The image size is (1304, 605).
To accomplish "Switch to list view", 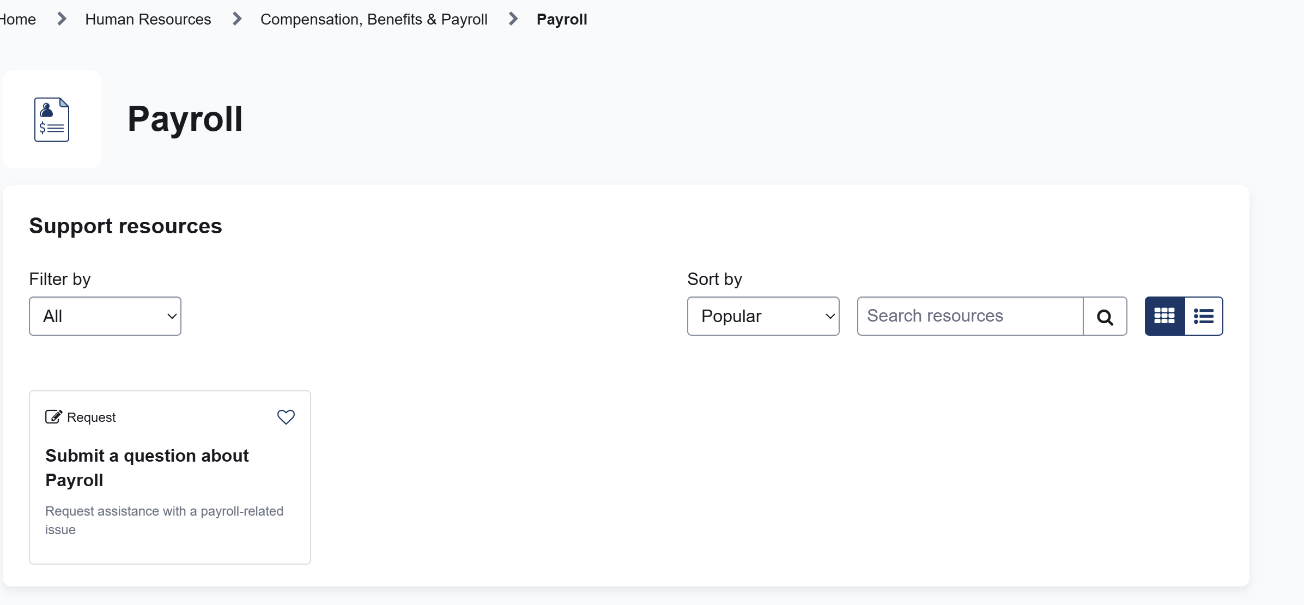I will point(1204,316).
